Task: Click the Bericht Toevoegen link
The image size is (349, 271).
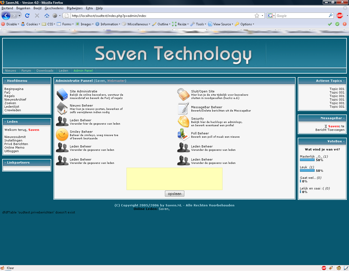Action: [330, 130]
